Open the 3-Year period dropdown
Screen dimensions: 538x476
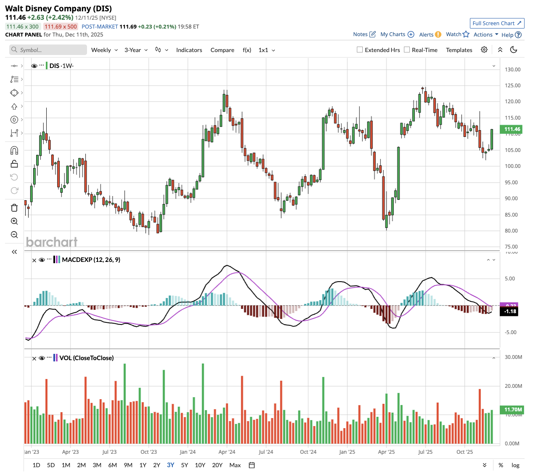pos(136,50)
